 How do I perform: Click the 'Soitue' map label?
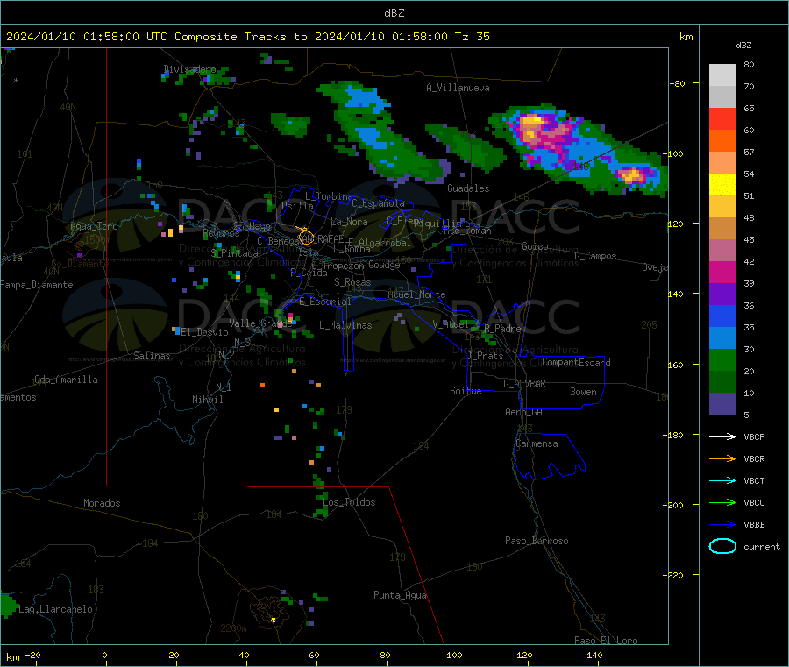(x=466, y=391)
